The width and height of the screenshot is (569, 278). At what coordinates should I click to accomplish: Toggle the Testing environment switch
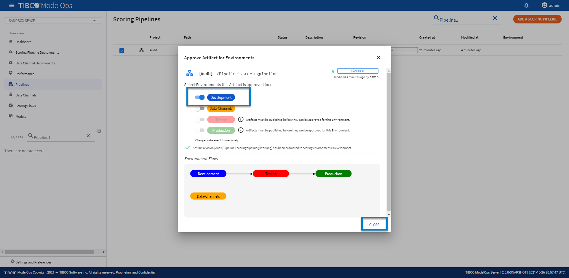point(200,120)
